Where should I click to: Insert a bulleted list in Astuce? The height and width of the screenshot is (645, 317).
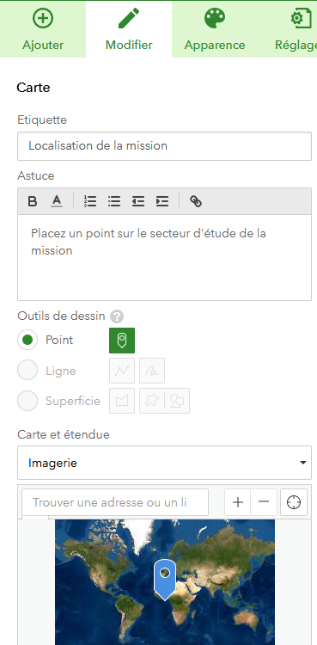[x=114, y=201]
